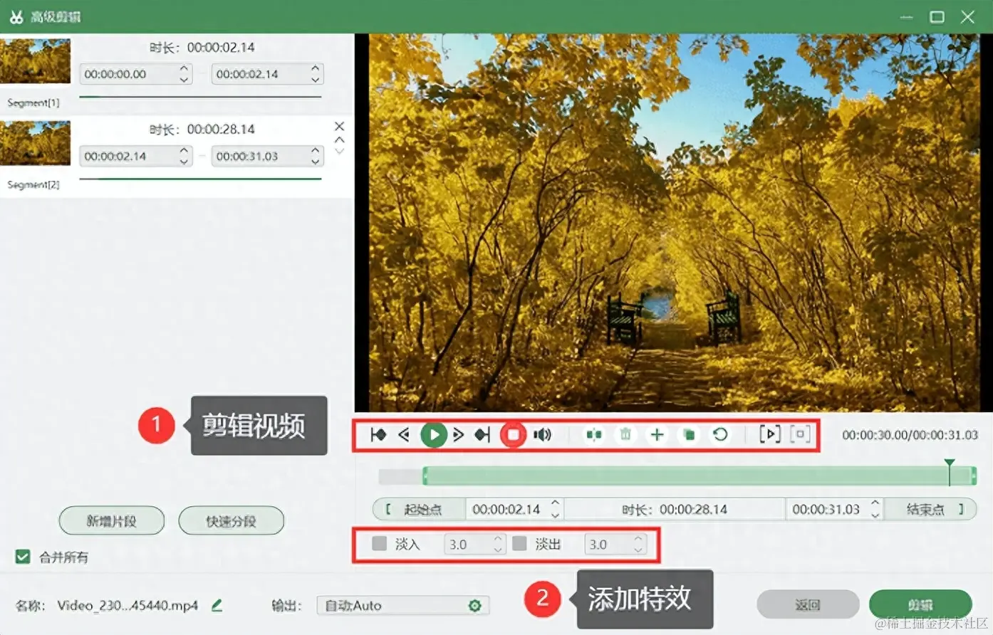The image size is (993, 635).
Task: Select Segment[1] thumbnail
Action: pos(36,61)
